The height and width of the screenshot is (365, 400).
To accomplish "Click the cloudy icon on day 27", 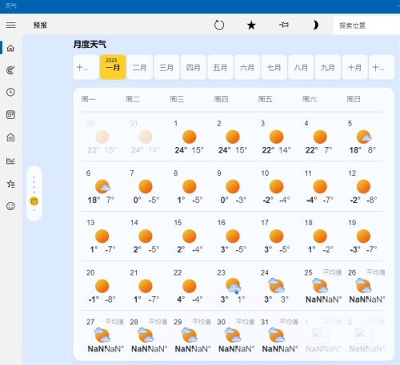I will coord(102,335).
